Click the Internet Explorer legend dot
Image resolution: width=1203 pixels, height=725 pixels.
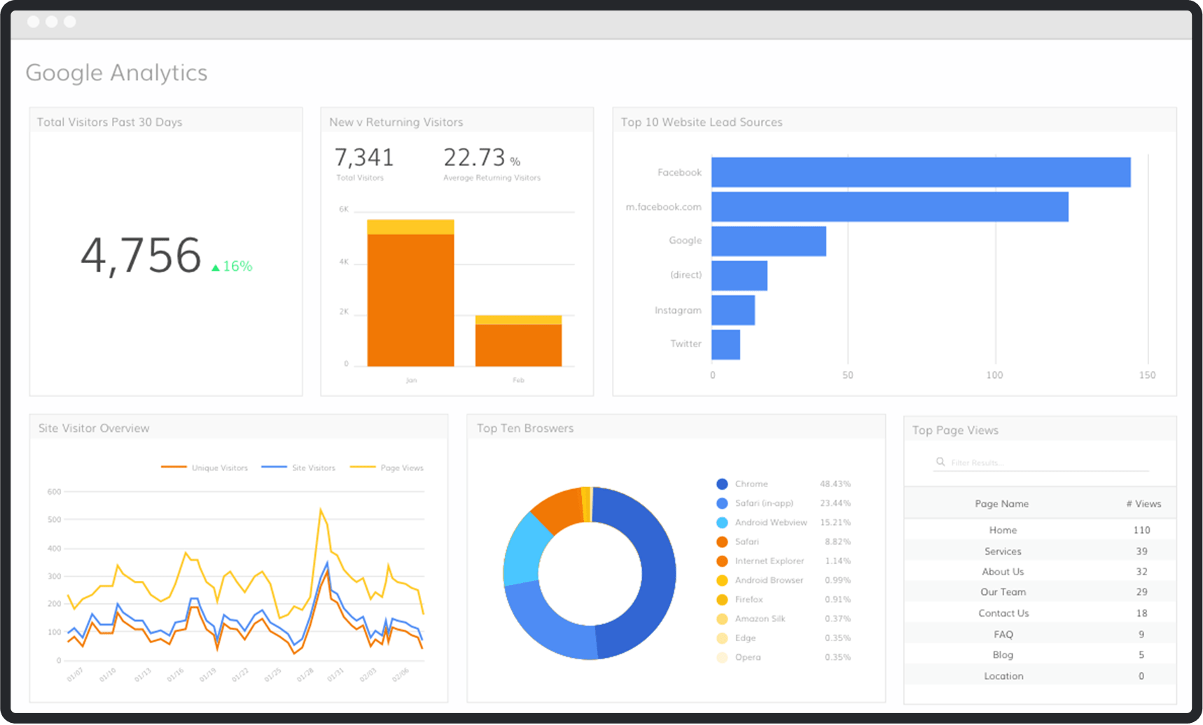pyautogui.click(x=722, y=561)
